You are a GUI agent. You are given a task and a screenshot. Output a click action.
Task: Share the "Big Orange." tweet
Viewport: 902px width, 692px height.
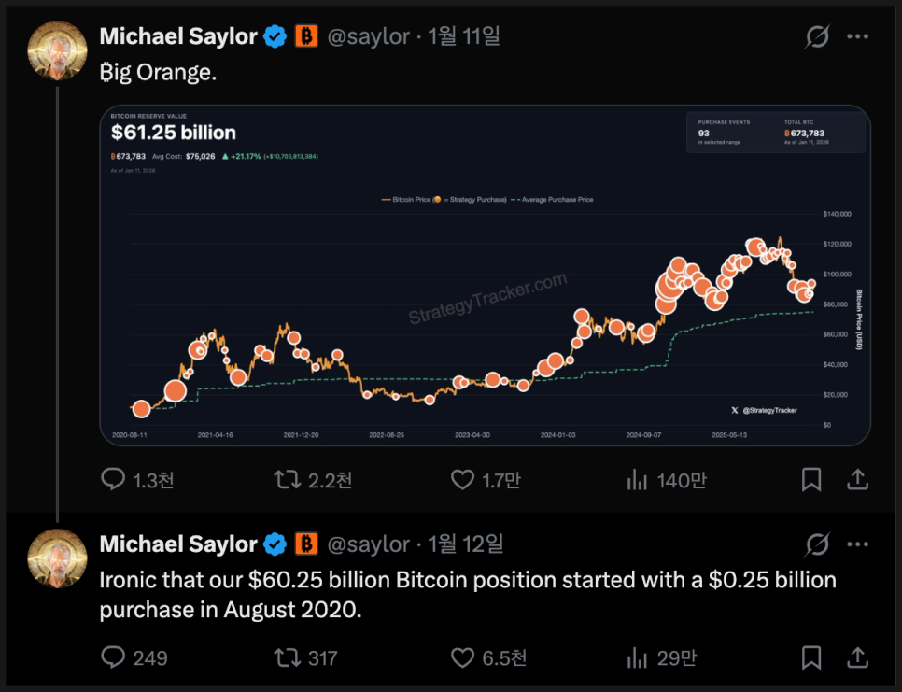click(x=857, y=480)
